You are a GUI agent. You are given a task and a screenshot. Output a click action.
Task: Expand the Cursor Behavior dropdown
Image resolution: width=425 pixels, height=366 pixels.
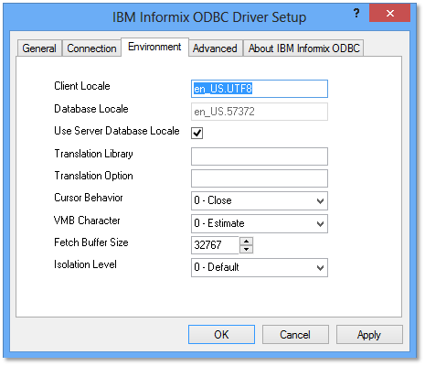click(x=260, y=200)
